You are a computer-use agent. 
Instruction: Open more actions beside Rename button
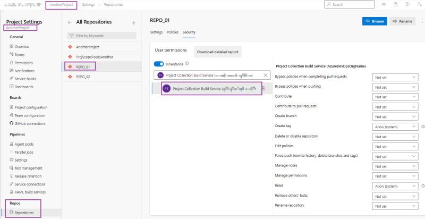click(x=422, y=21)
